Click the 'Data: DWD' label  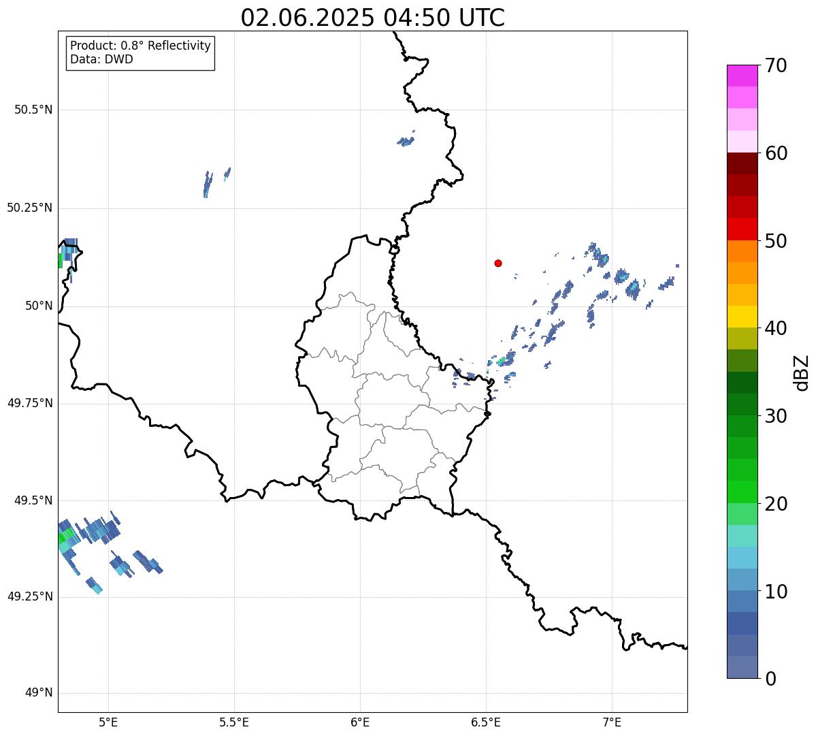(101, 59)
